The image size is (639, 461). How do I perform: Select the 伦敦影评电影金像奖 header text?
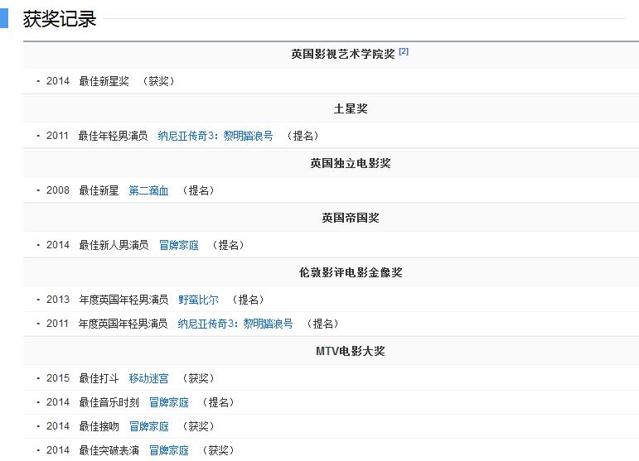coord(351,272)
